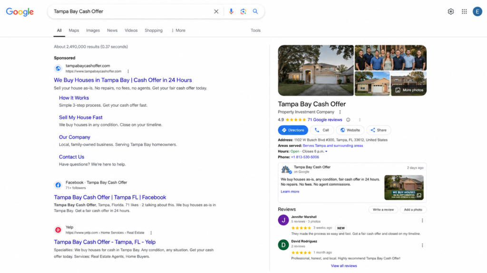Open Google Lens image search icon
Screen dimensions: 487x273
pos(243,11)
